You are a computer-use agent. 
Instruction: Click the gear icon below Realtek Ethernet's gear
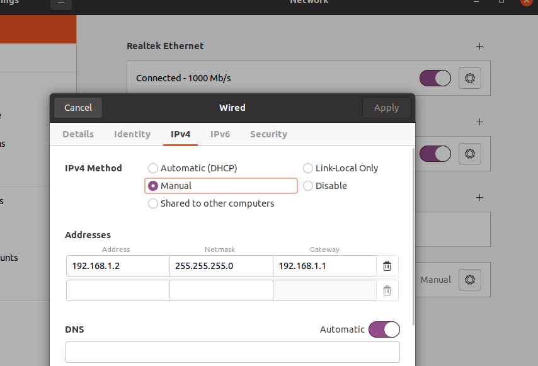coord(469,153)
